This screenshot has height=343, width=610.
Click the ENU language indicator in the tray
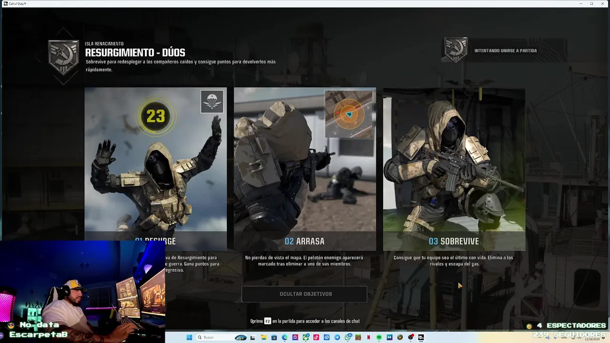(x=564, y=338)
